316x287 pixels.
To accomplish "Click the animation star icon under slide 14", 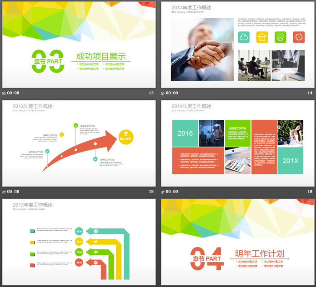I will tap(163, 93).
